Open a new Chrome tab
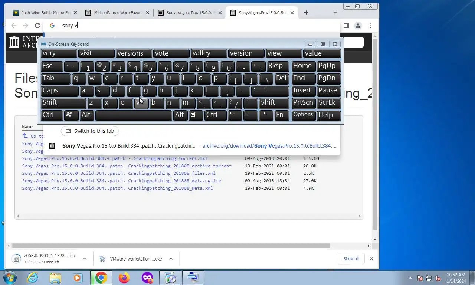The width and height of the screenshot is (475, 285). click(306, 13)
